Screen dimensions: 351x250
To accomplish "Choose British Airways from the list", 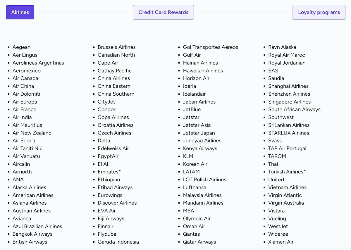I will pyautogui.click(x=30, y=242).
